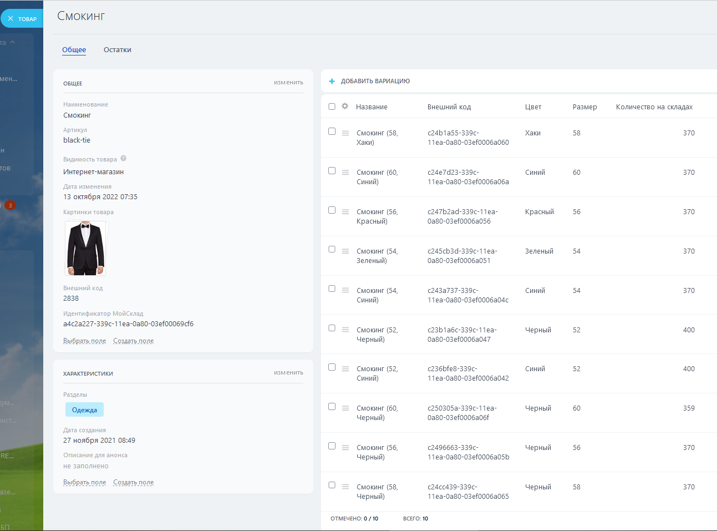Click drag handle of Смокинг (60, Синий) row
The width and height of the screenshot is (717, 531).
pyautogui.click(x=345, y=173)
